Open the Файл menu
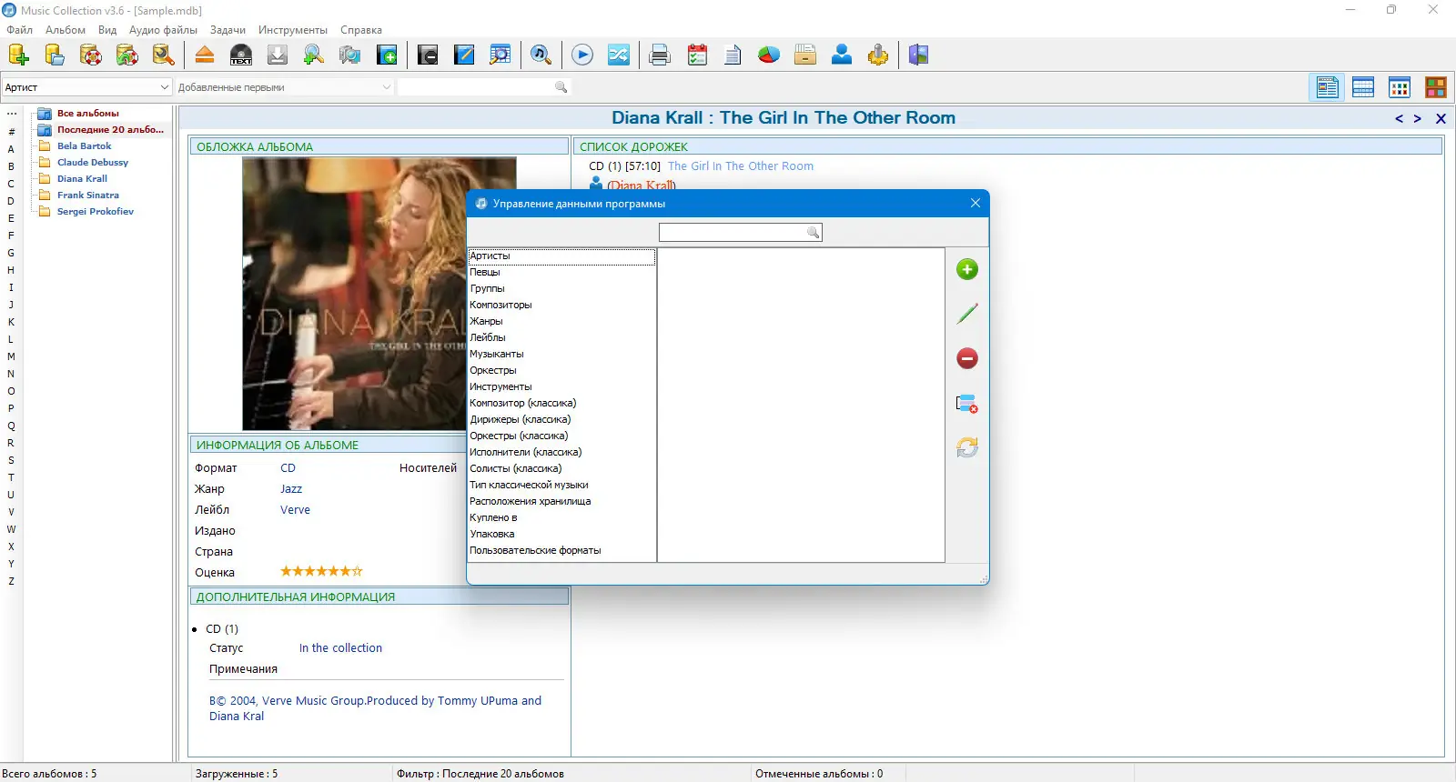This screenshot has width=1456, height=782. click(x=20, y=30)
